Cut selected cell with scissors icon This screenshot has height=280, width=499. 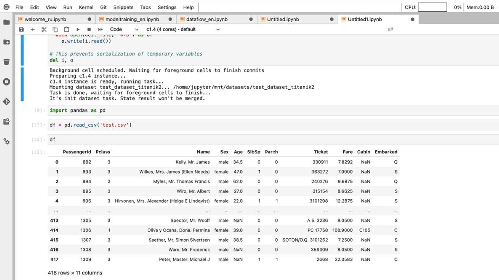(x=44, y=29)
